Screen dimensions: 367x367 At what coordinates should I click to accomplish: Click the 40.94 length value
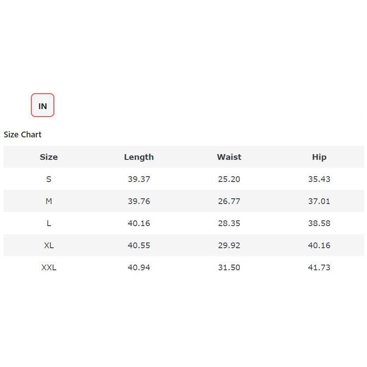click(x=139, y=268)
